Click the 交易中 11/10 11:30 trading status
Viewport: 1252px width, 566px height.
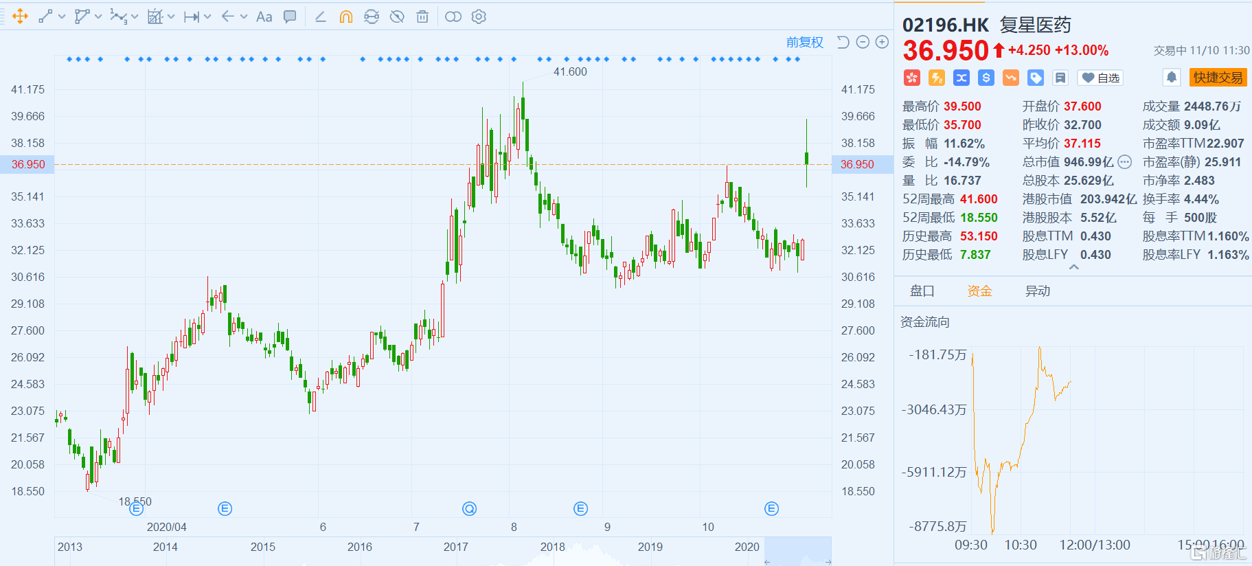pos(1202,50)
